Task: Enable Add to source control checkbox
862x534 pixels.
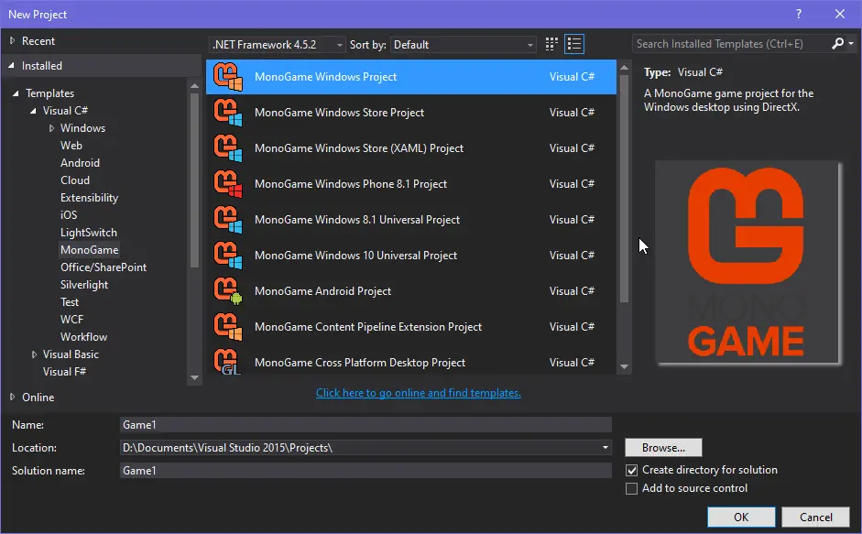Action: 632,488
